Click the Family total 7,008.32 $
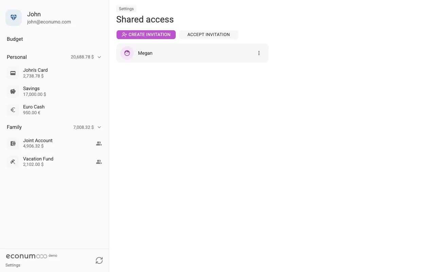 84,127
